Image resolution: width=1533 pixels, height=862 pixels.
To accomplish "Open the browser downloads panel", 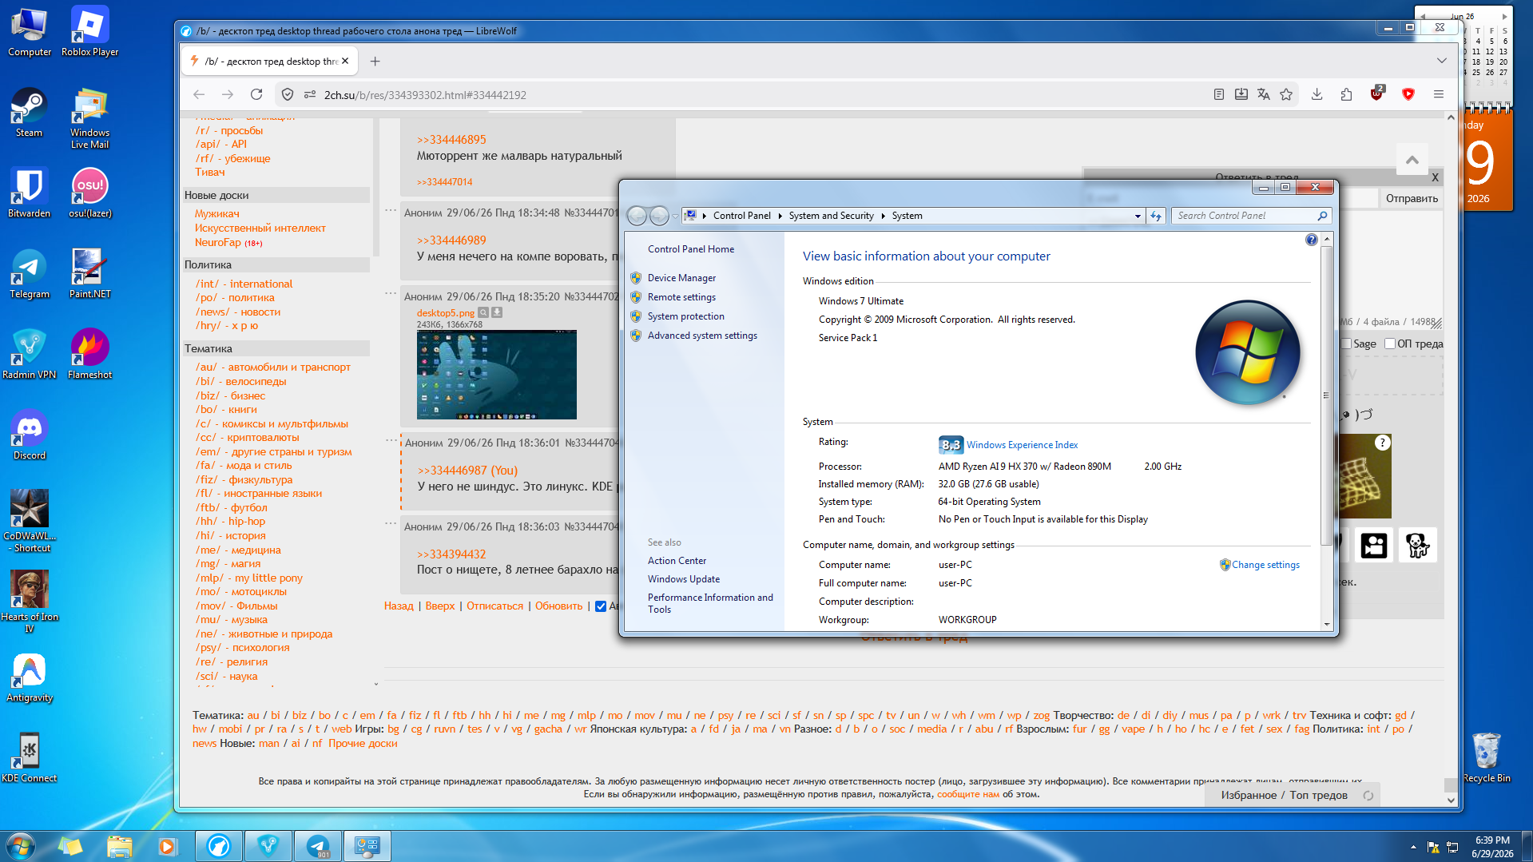I will [1317, 94].
